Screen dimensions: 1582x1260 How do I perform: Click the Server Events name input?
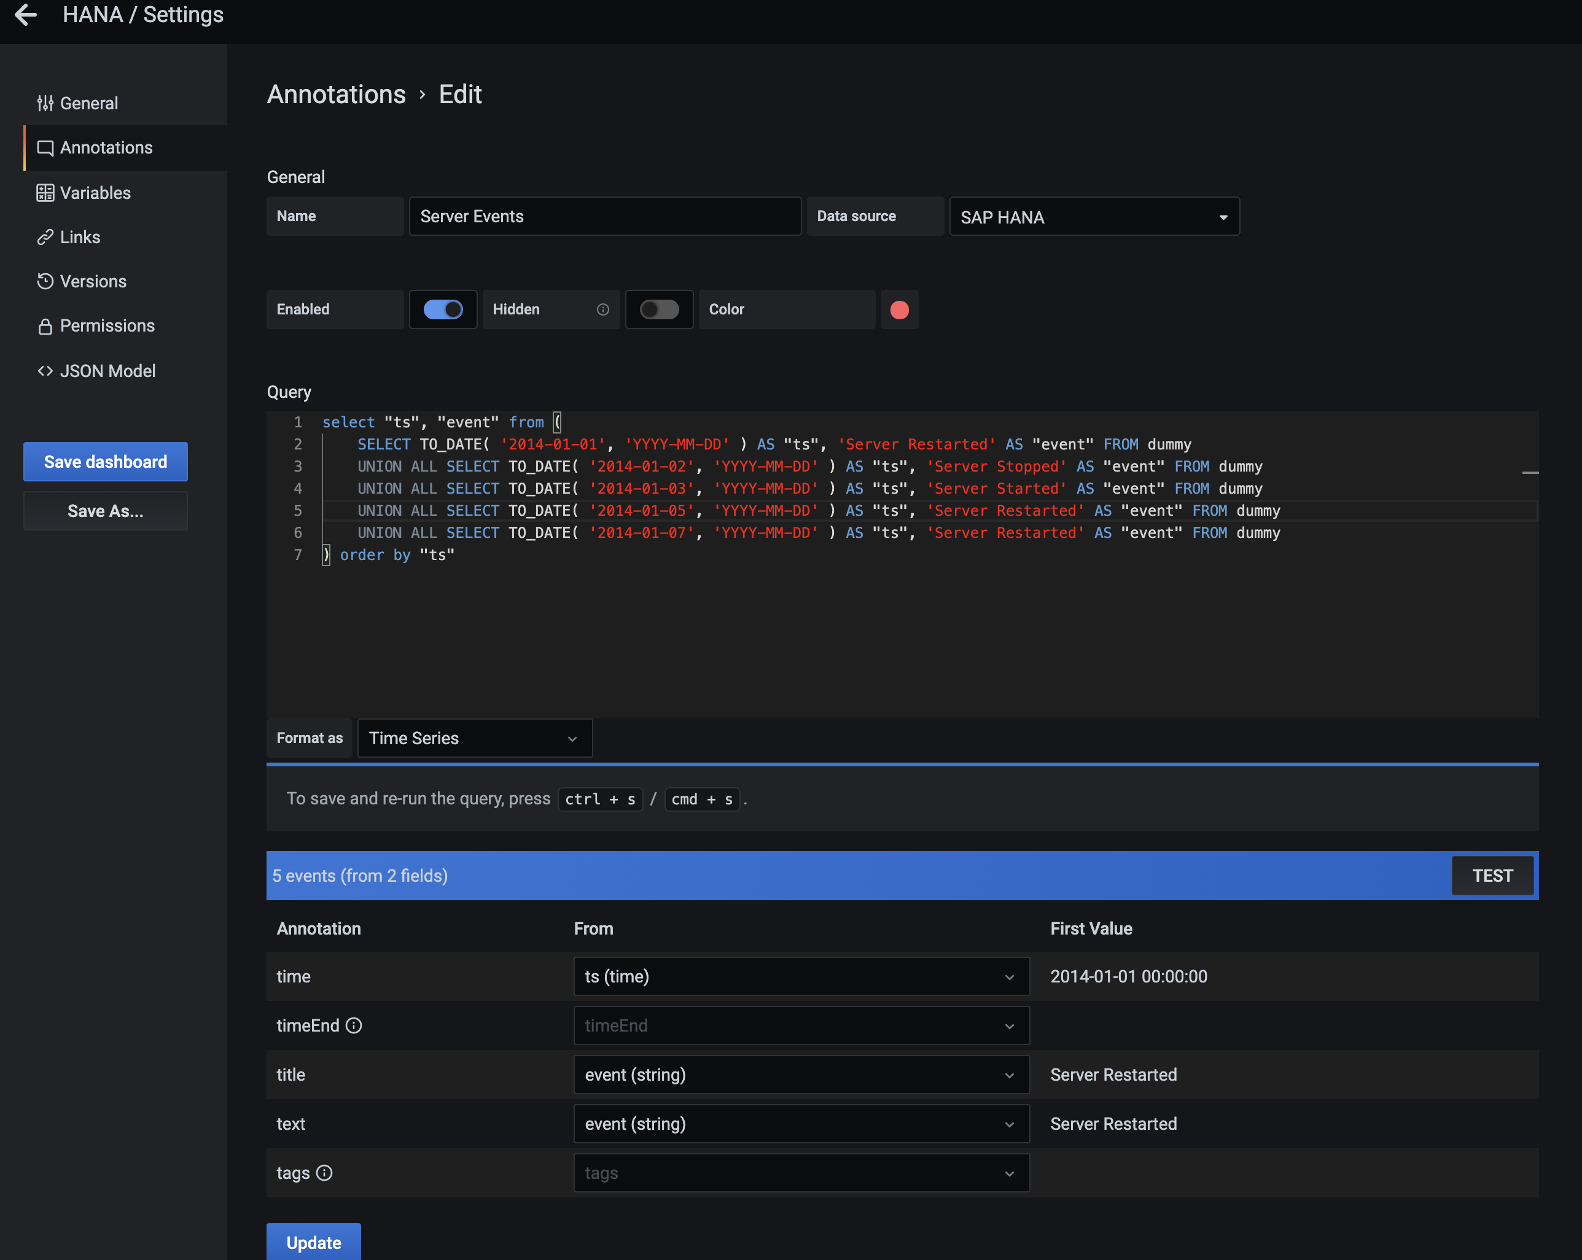pyautogui.click(x=605, y=217)
